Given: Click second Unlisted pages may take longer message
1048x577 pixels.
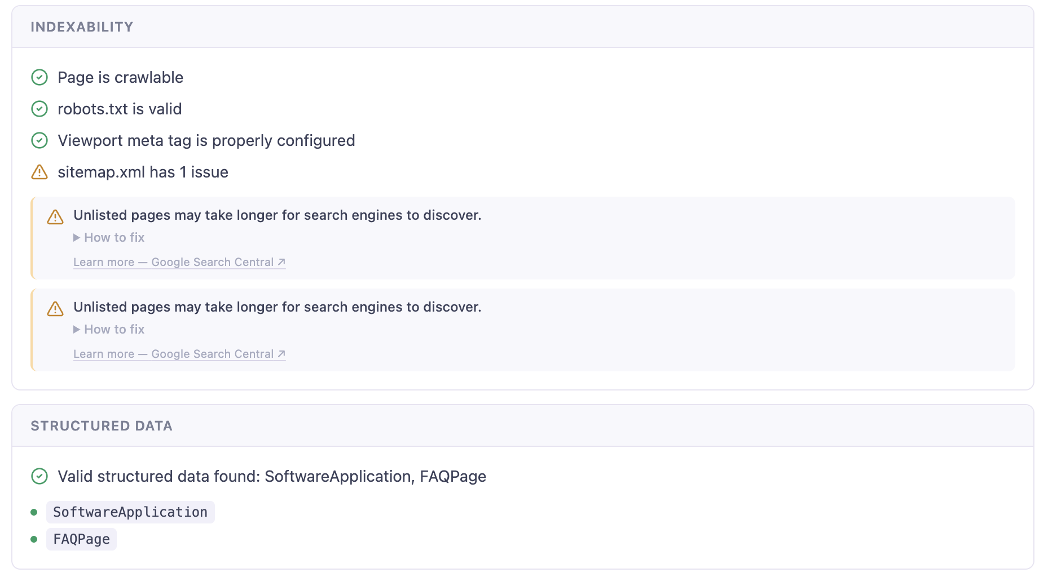Looking at the screenshot, I should point(278,307).
